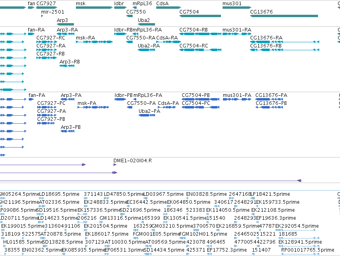Select the Arp3-PB protein label
Screen dimensions: 340x256
pyautogui.click(x=71, y=128)
